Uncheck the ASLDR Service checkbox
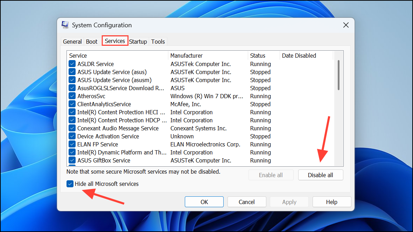This screenshot has height=232, width=413. point(72,64)
